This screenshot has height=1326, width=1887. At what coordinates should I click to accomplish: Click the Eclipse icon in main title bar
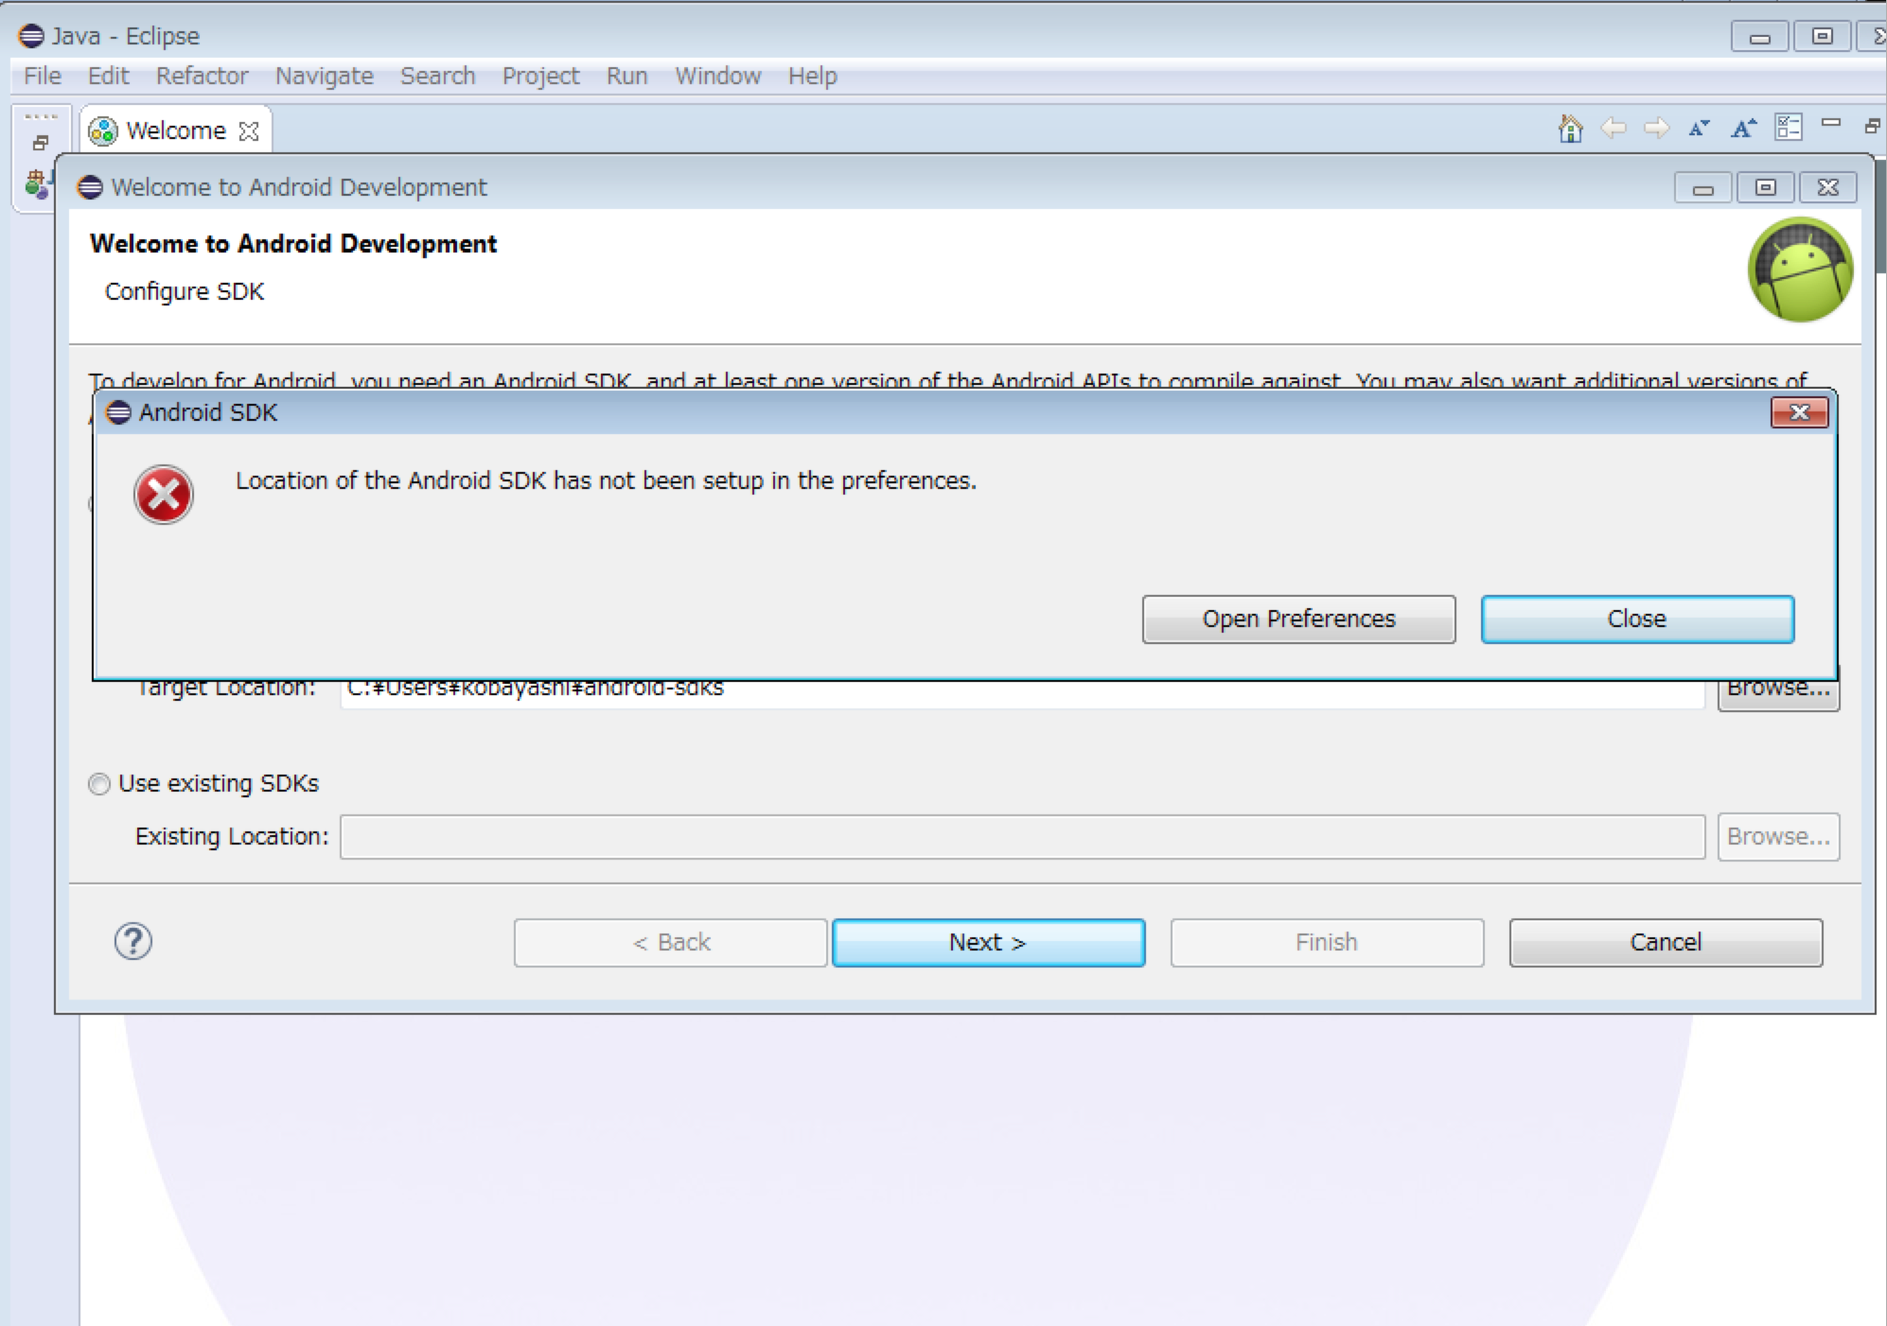(31, 36)
